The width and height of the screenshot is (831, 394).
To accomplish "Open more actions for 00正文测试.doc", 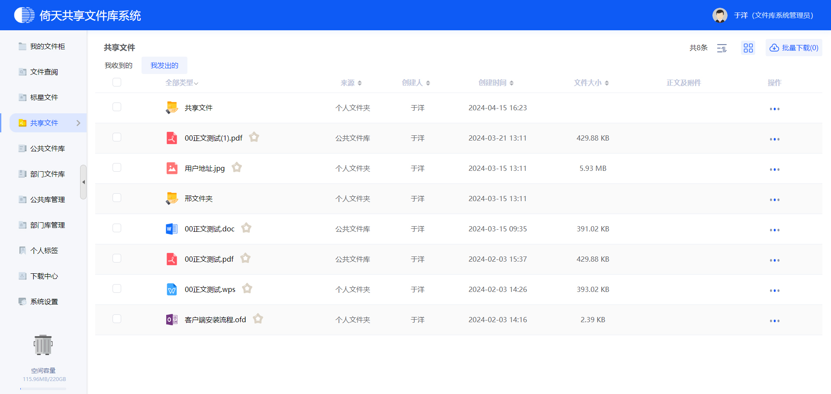I will click(775, 230).
